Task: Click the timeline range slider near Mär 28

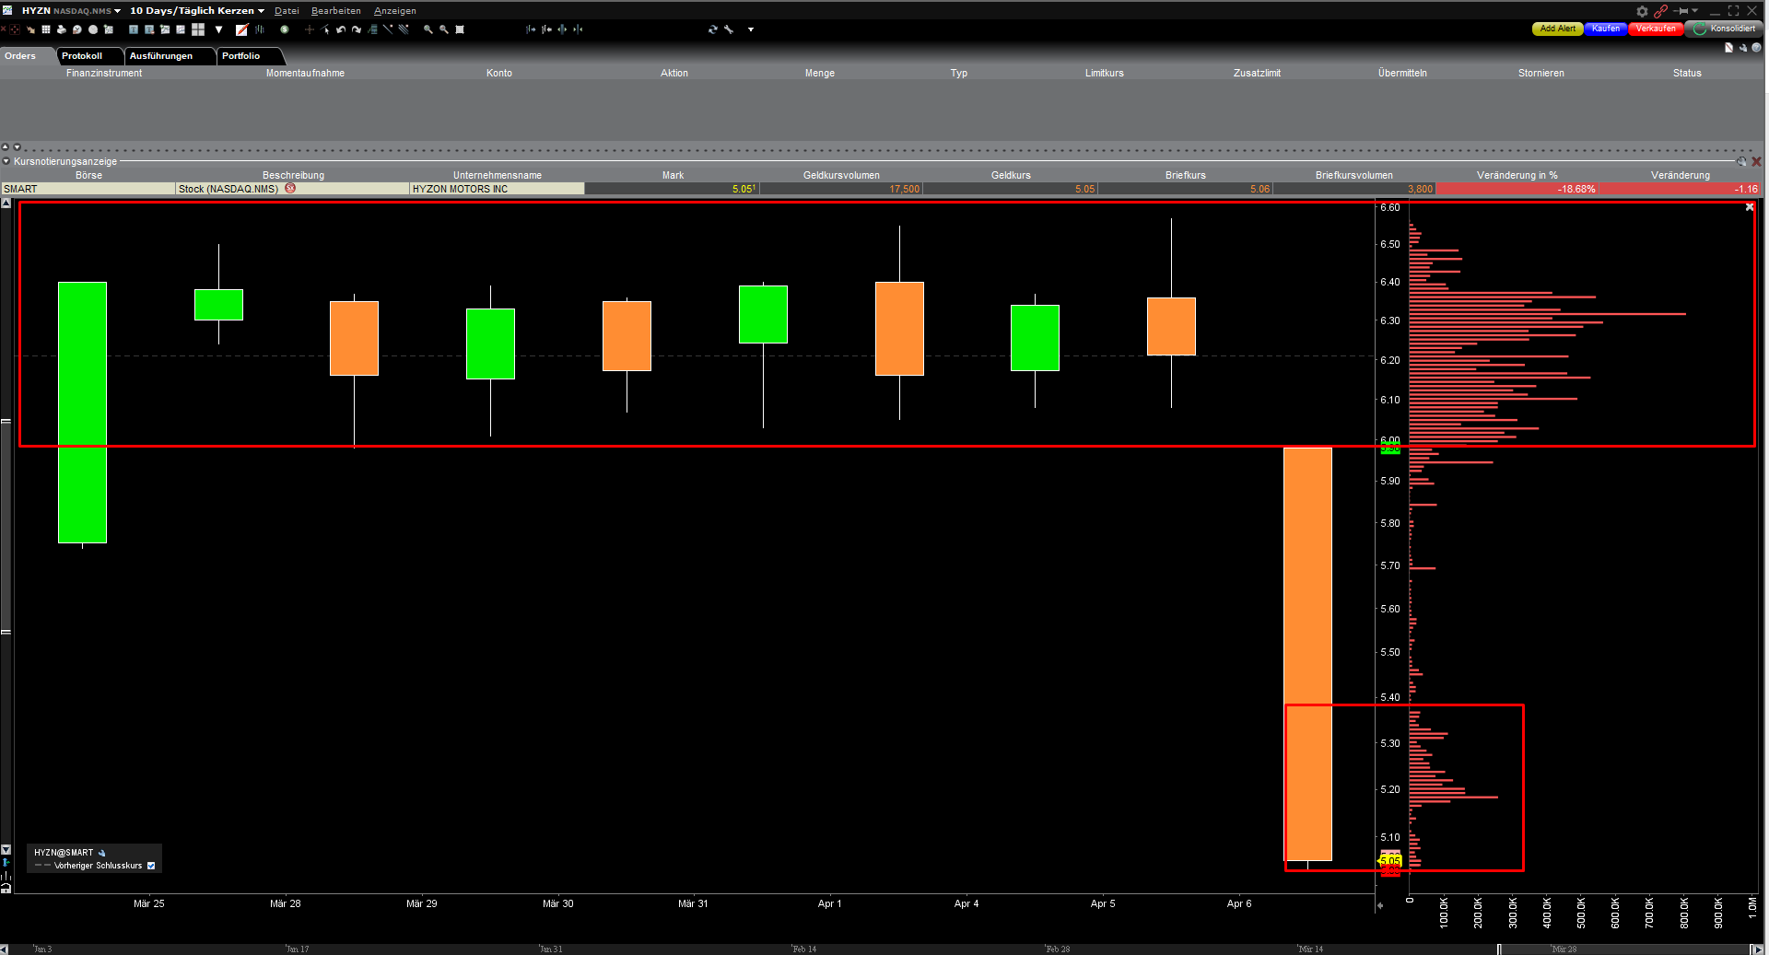Action: click(1623, 949)
